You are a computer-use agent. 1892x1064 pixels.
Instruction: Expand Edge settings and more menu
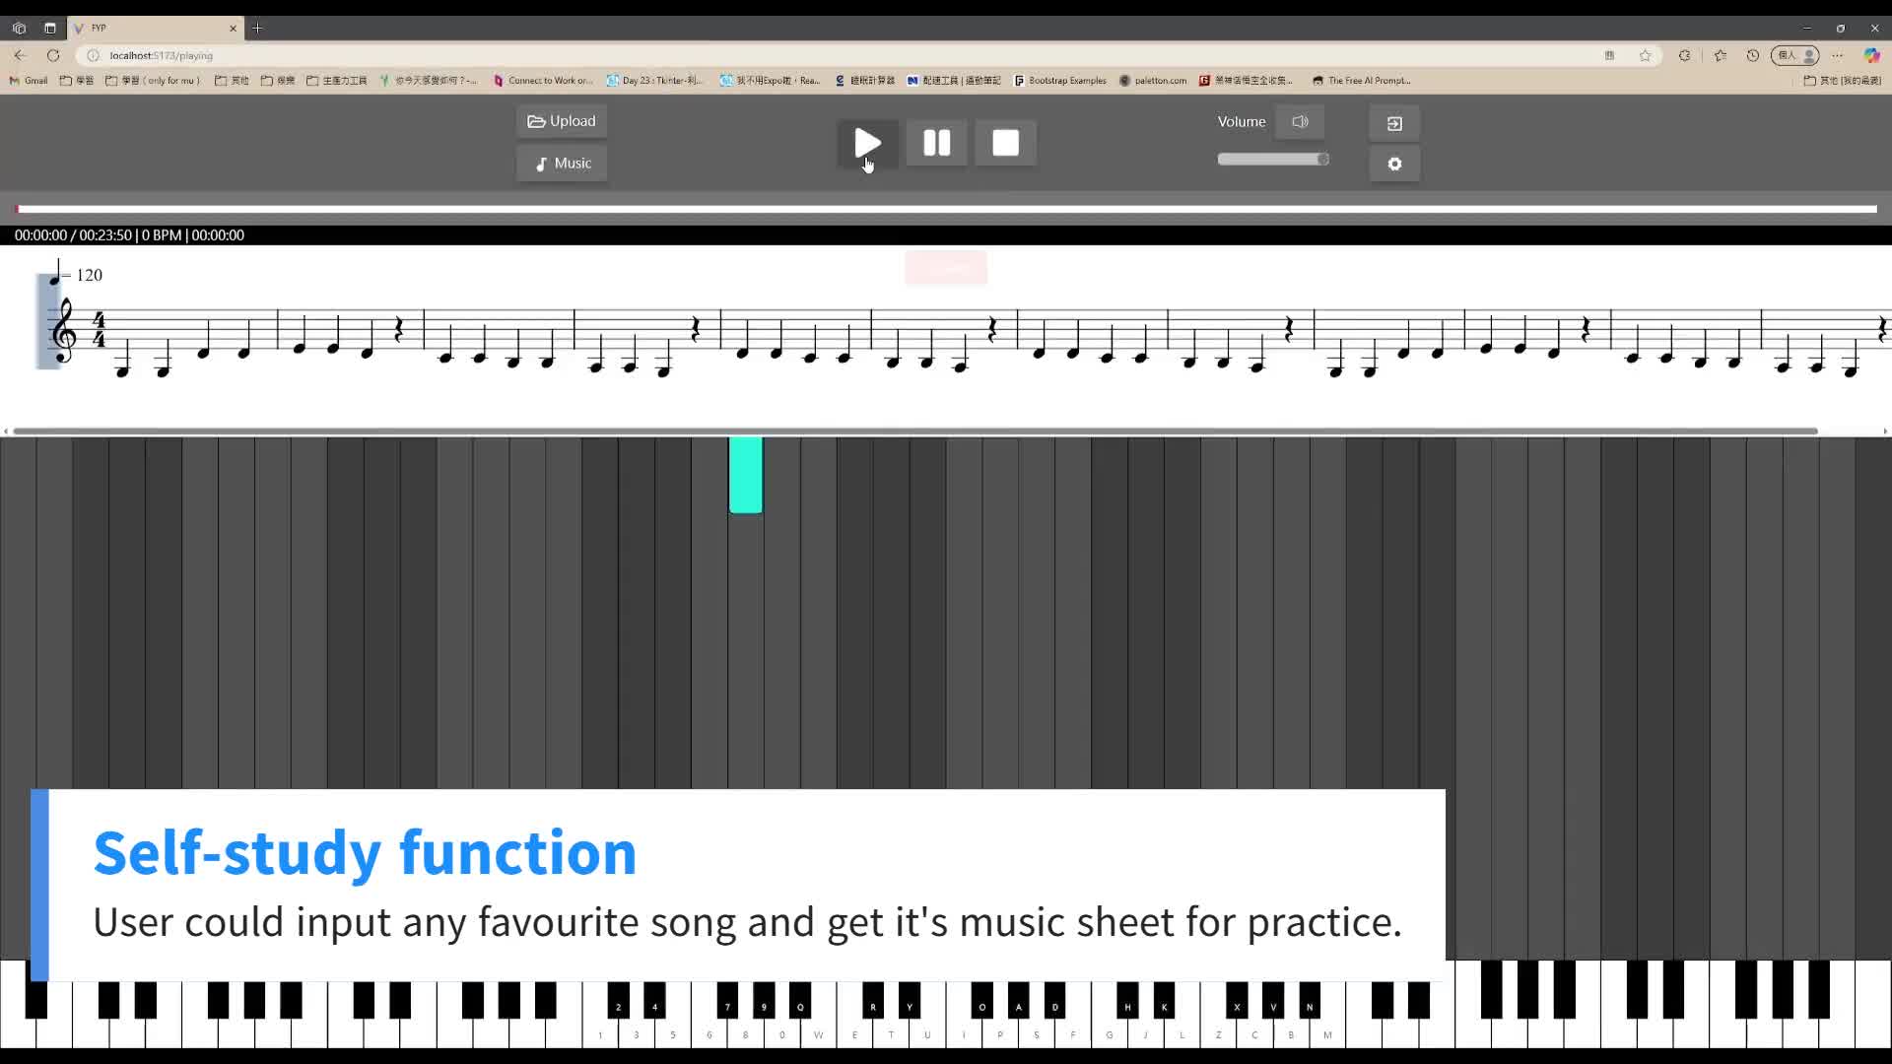pos(1837,55)
